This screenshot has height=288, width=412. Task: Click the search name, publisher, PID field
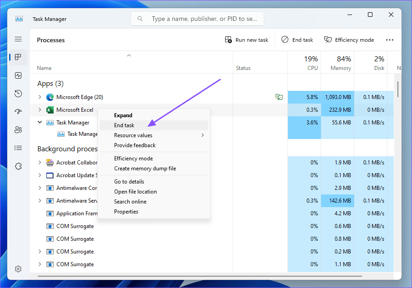click(x=197, y=19)
